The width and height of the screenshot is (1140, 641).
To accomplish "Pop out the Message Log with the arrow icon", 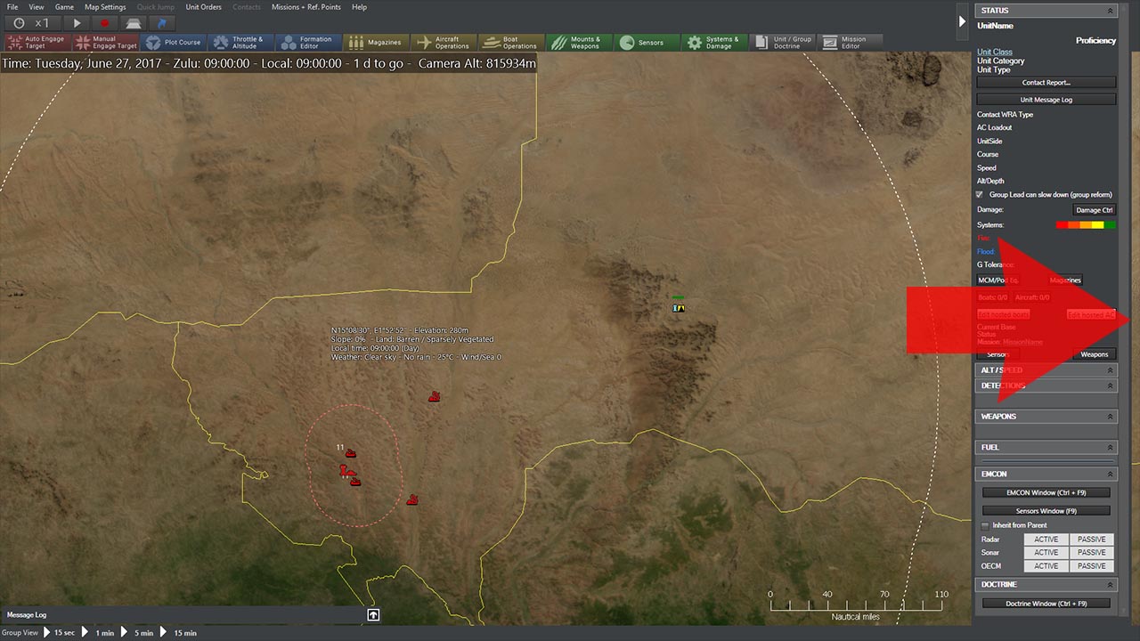I will pyautogui.click(x=373, y=614).
